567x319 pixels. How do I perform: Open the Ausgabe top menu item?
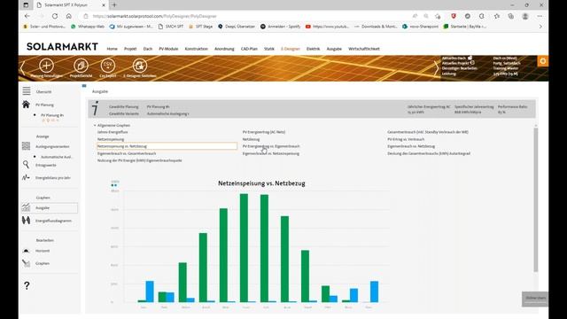coord(334,49)
